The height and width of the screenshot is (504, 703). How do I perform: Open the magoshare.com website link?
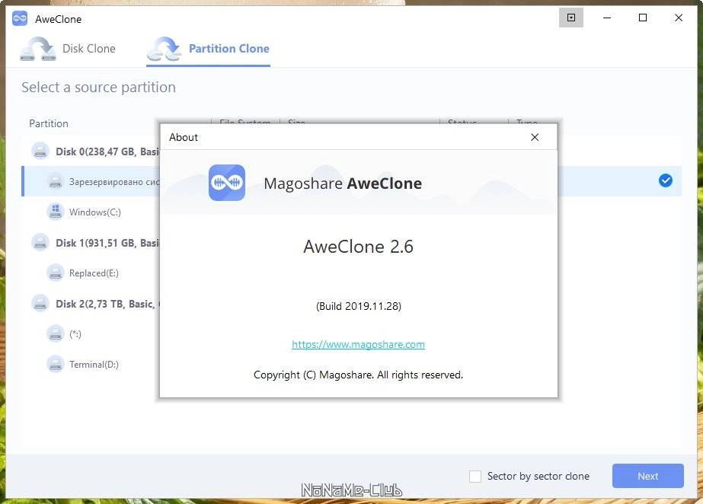pyautogui.click(x=358, y=344)
